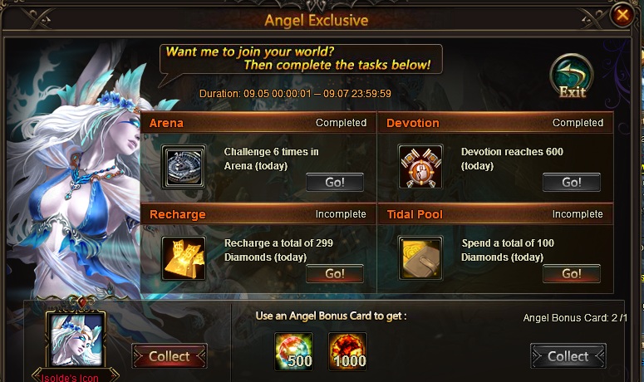Click the Tidal Pool wallet icon
644x382 pixels.
(420, 258)
